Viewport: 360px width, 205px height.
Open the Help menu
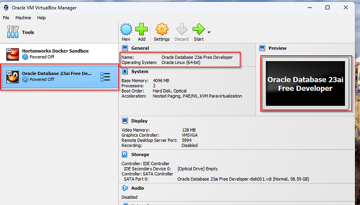(41, 18)
